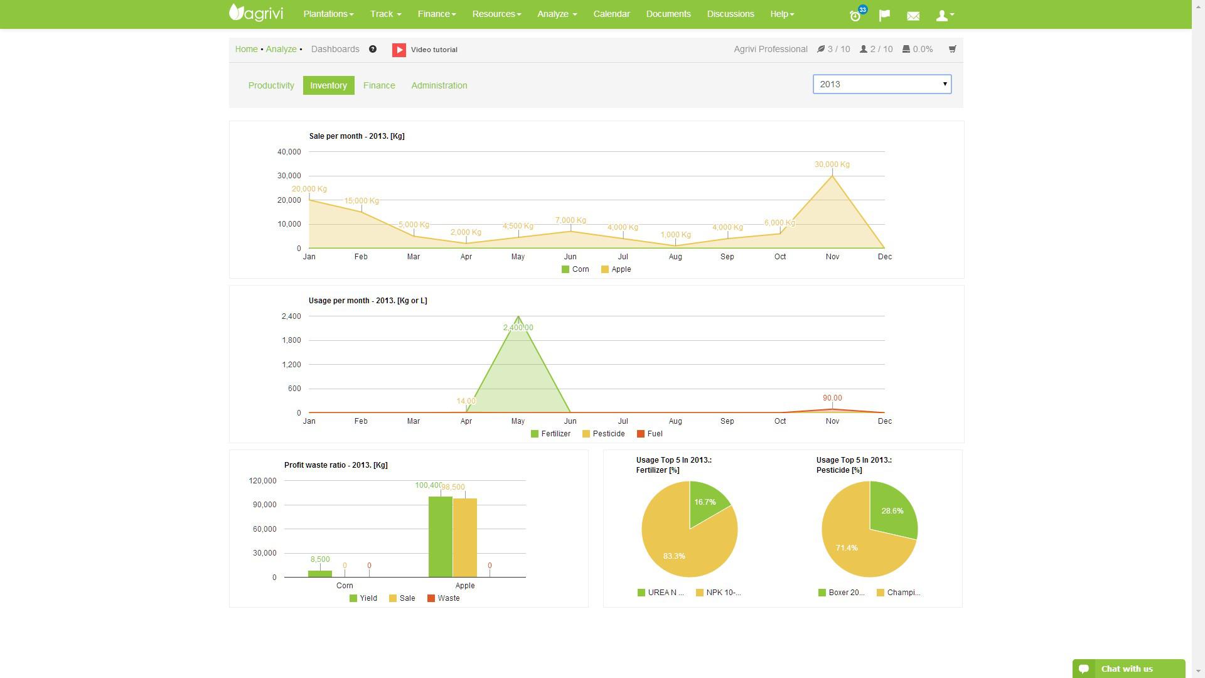Open the alarm clock reminders icon
The width and height of the screenshot is (1205, 678).
[x=855, y=16]
